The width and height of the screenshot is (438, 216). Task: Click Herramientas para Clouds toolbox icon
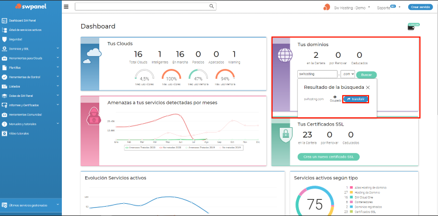pyautogui.click(x=4, y=58)
